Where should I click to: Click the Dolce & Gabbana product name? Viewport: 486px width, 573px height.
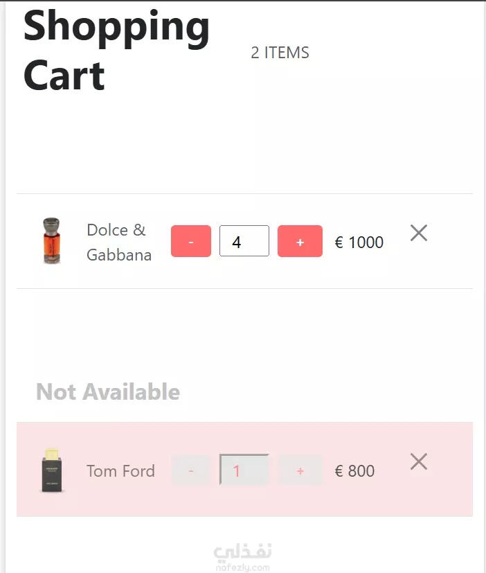coord(119,243)
